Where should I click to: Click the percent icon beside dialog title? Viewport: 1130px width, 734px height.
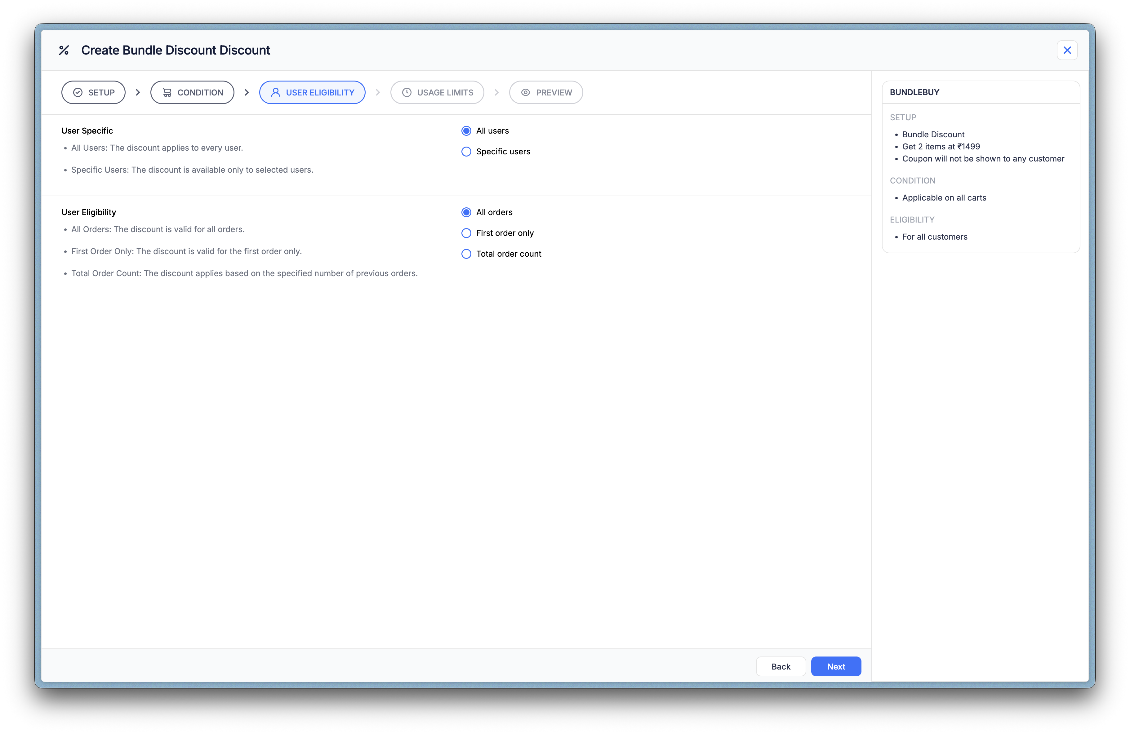coord(64,50)
